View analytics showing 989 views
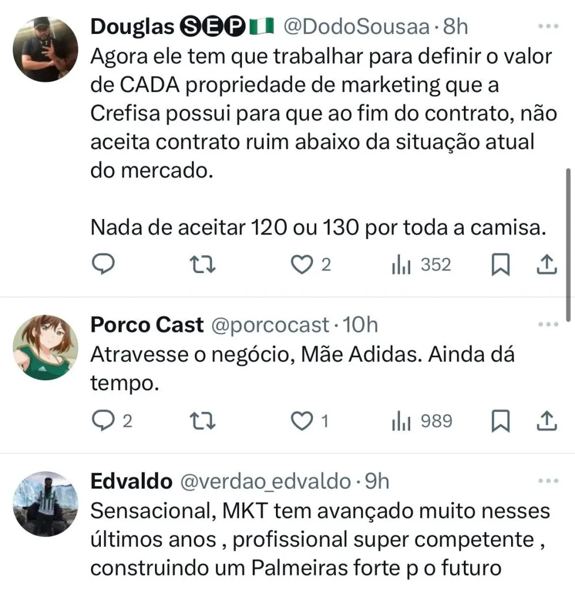 [400, 421]
